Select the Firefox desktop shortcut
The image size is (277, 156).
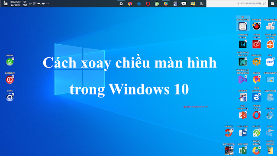(256, 79)
